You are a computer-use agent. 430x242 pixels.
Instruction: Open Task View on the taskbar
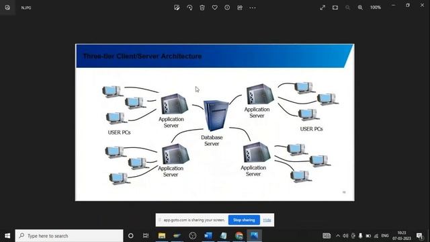pos(146,236)
